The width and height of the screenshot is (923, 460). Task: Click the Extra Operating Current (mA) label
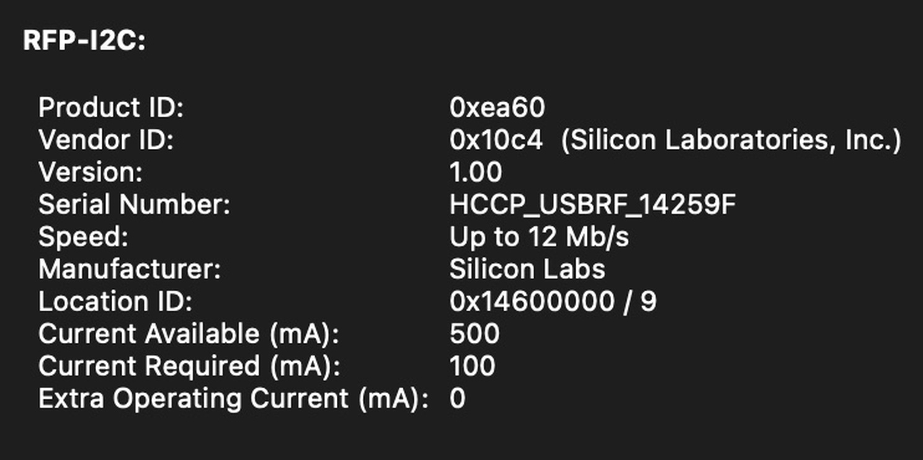[233, 399]
